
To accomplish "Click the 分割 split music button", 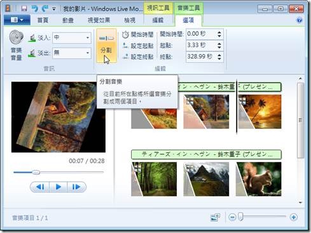I will pos(106,46).
